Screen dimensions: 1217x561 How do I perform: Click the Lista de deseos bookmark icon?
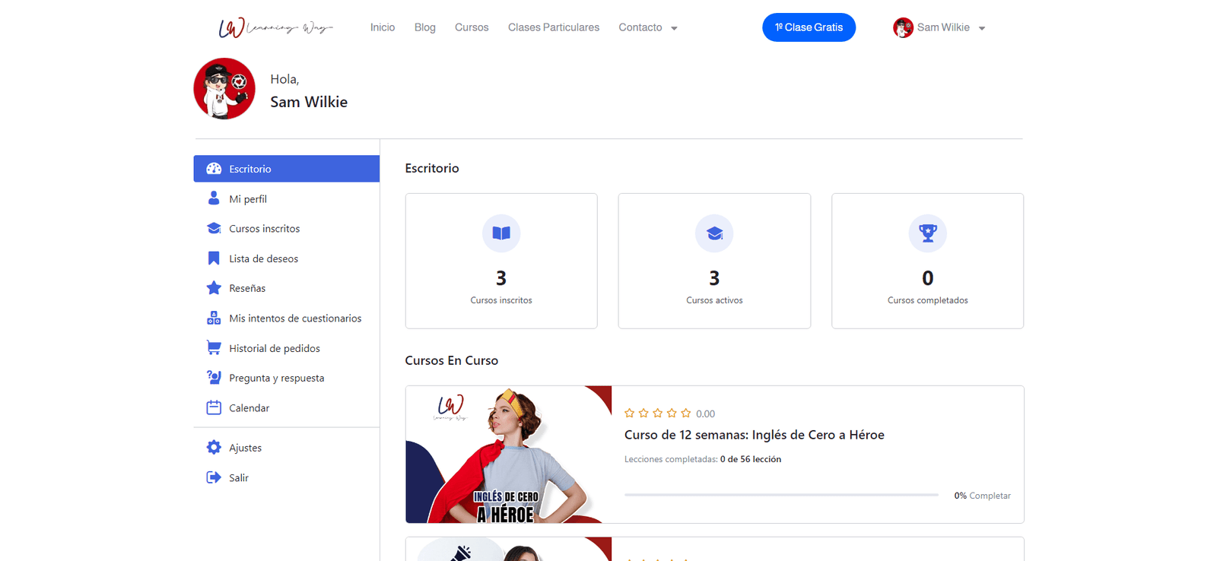(214, 258)
